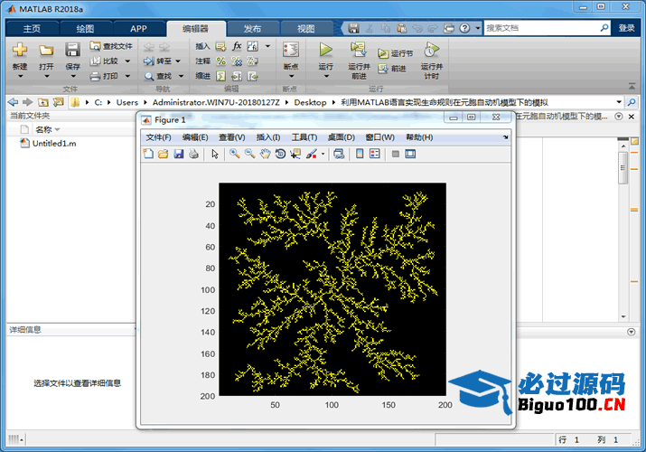Viewport: 646px width, 452px height.
Task: Open the brush tool color dropdown arrow
Action: click(323, 155)
